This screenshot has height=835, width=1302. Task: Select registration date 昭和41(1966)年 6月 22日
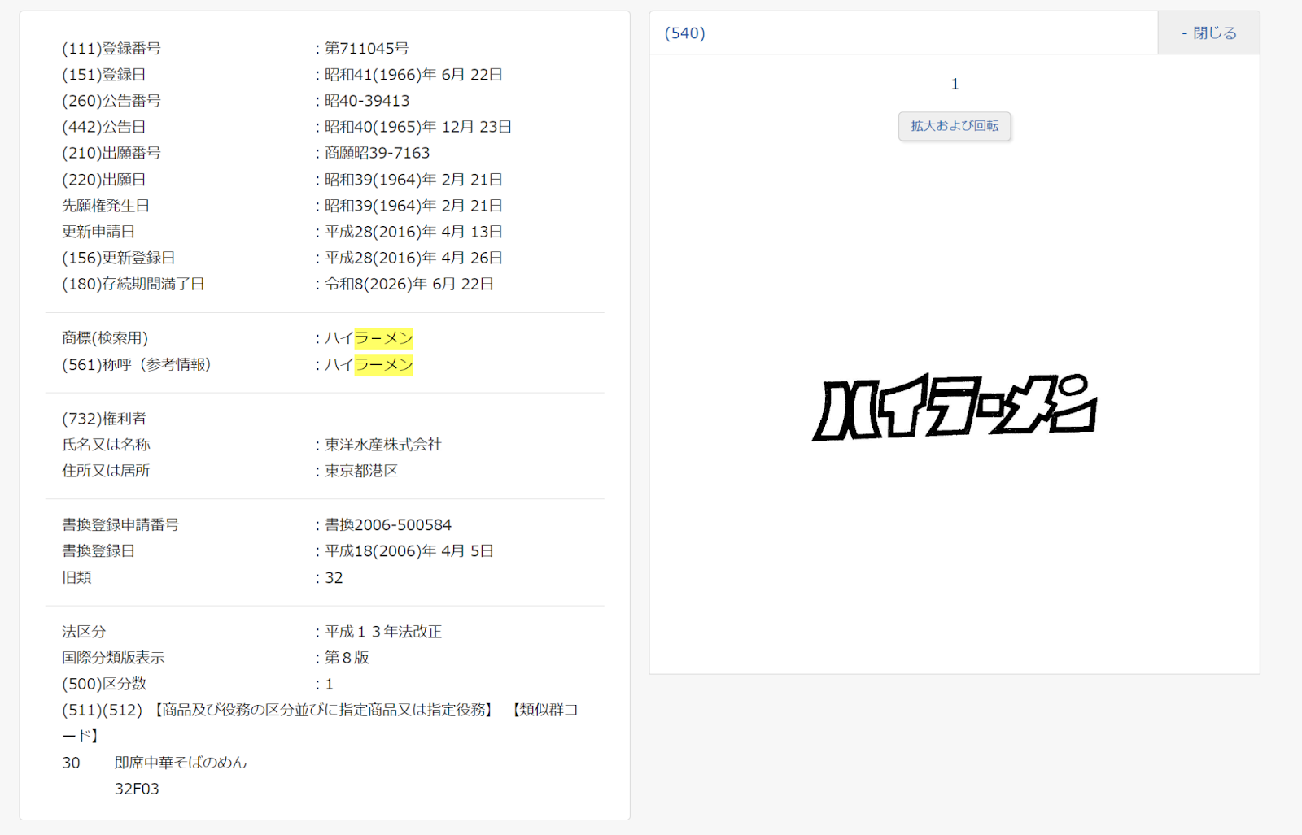pyautogui.click(x=413, y=75)
